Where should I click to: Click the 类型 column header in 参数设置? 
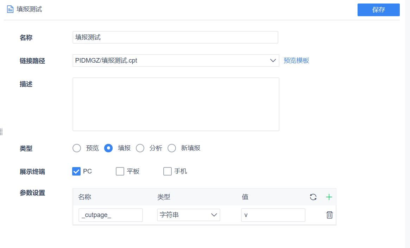pos(164,197)
